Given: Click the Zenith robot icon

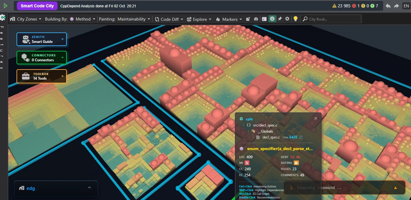Looking at the screenshot, I should [26, 39].
